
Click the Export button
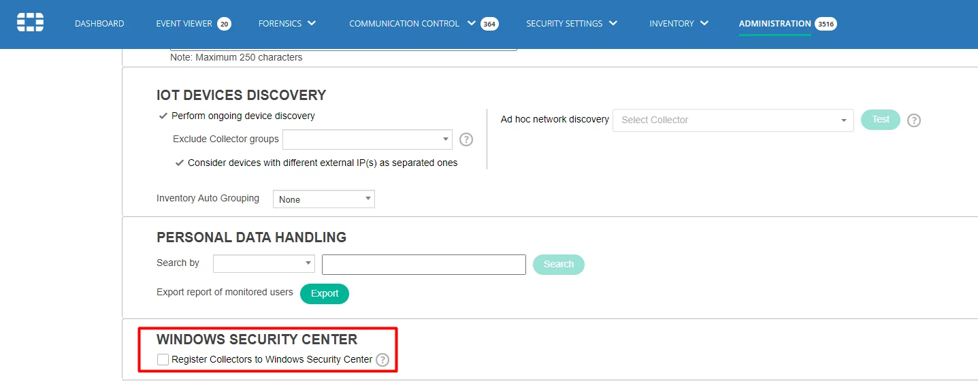pos(325,294)
